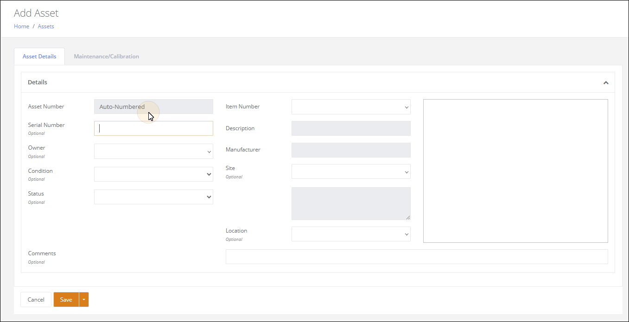Go to Assets breadcrumb link
This screenshot has width=629, height=322.
click(46, 26)
